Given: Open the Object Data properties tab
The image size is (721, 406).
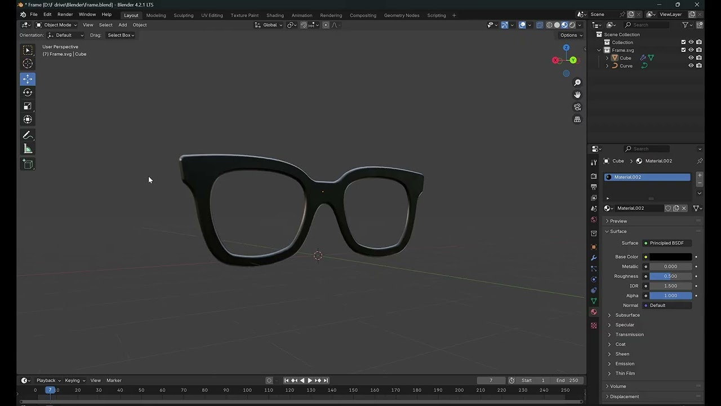Looking at the screenshot, I should coord(594,301).
